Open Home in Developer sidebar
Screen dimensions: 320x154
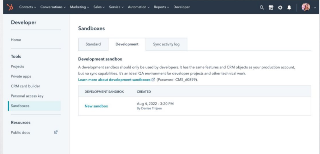tap(16, 40)
